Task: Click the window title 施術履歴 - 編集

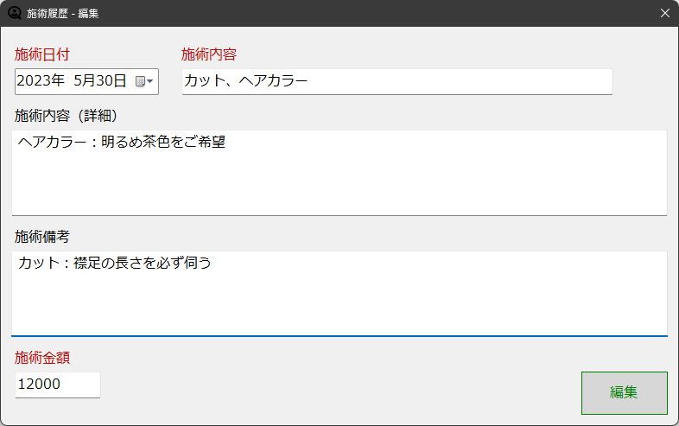Action: (x=63, y=13)
